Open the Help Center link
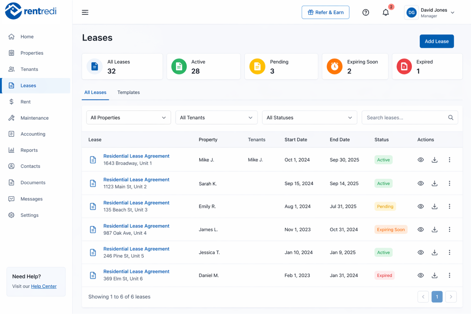Viewport: 471px width, 314px height. [44, 286]
